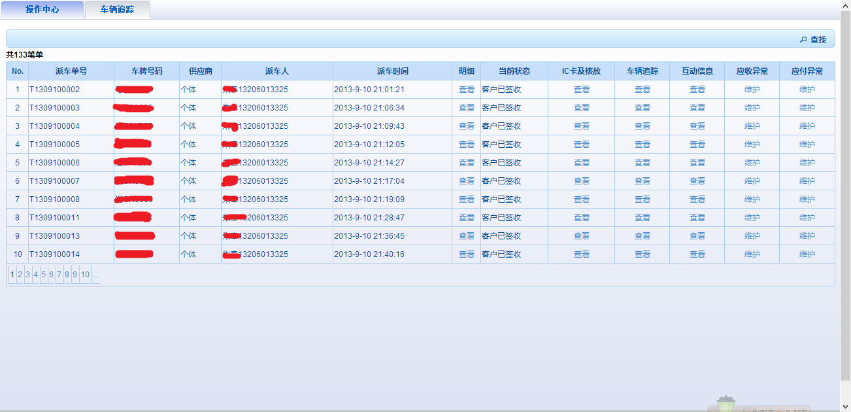Viewport: 851px width, 412px height.
Task: View 互动信息 for order T1309100007
Action: [x=697, y=181]
